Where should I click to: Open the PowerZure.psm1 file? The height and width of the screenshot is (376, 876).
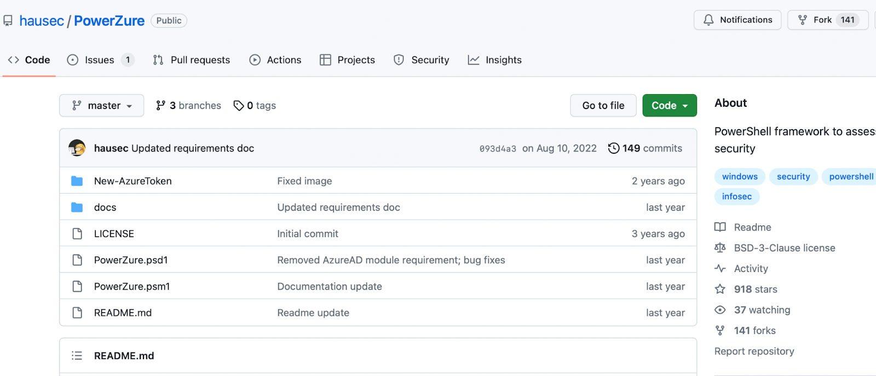(x=132, y=286)
